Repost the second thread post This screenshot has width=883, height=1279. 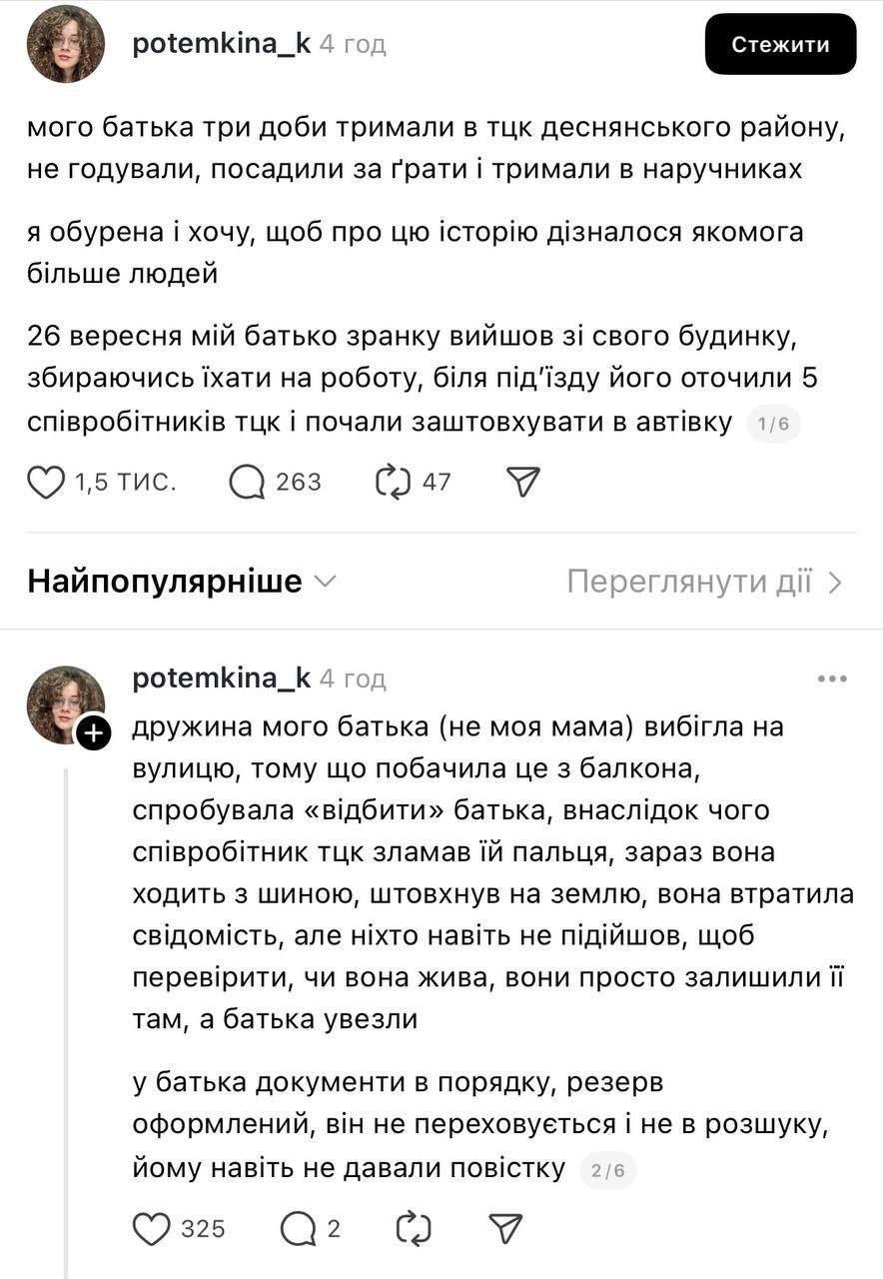click(x=414, y=1228)
